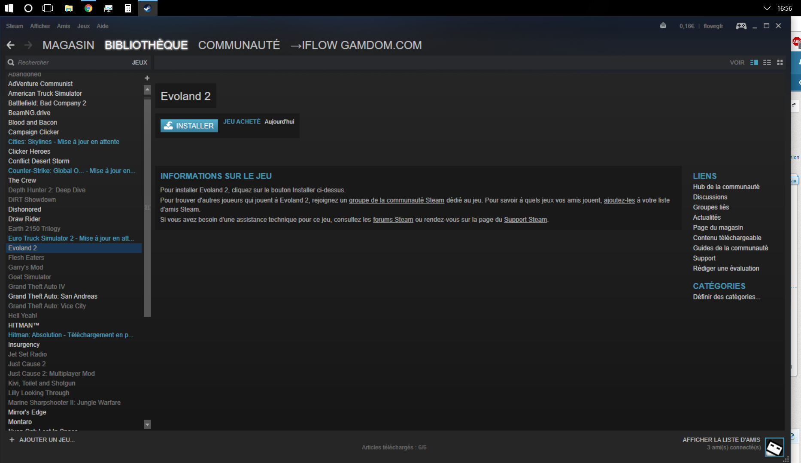Open Google Chrome from the taskbar
This screenshot has height=463, width=801.
[x=88, y=8]
